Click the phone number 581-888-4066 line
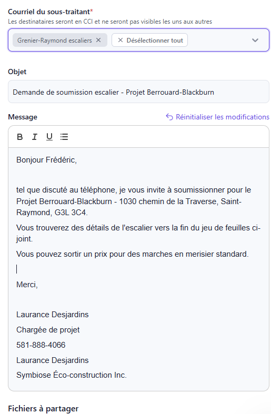 (41, 345)
